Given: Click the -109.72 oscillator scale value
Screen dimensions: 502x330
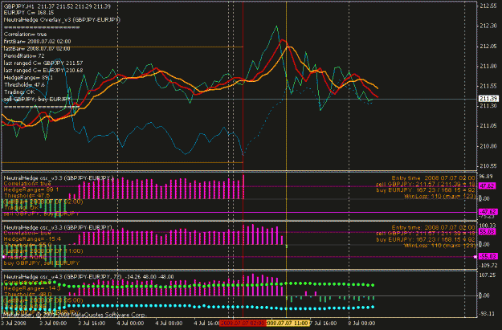Looking at the screenshot, I should click(488, 265).
